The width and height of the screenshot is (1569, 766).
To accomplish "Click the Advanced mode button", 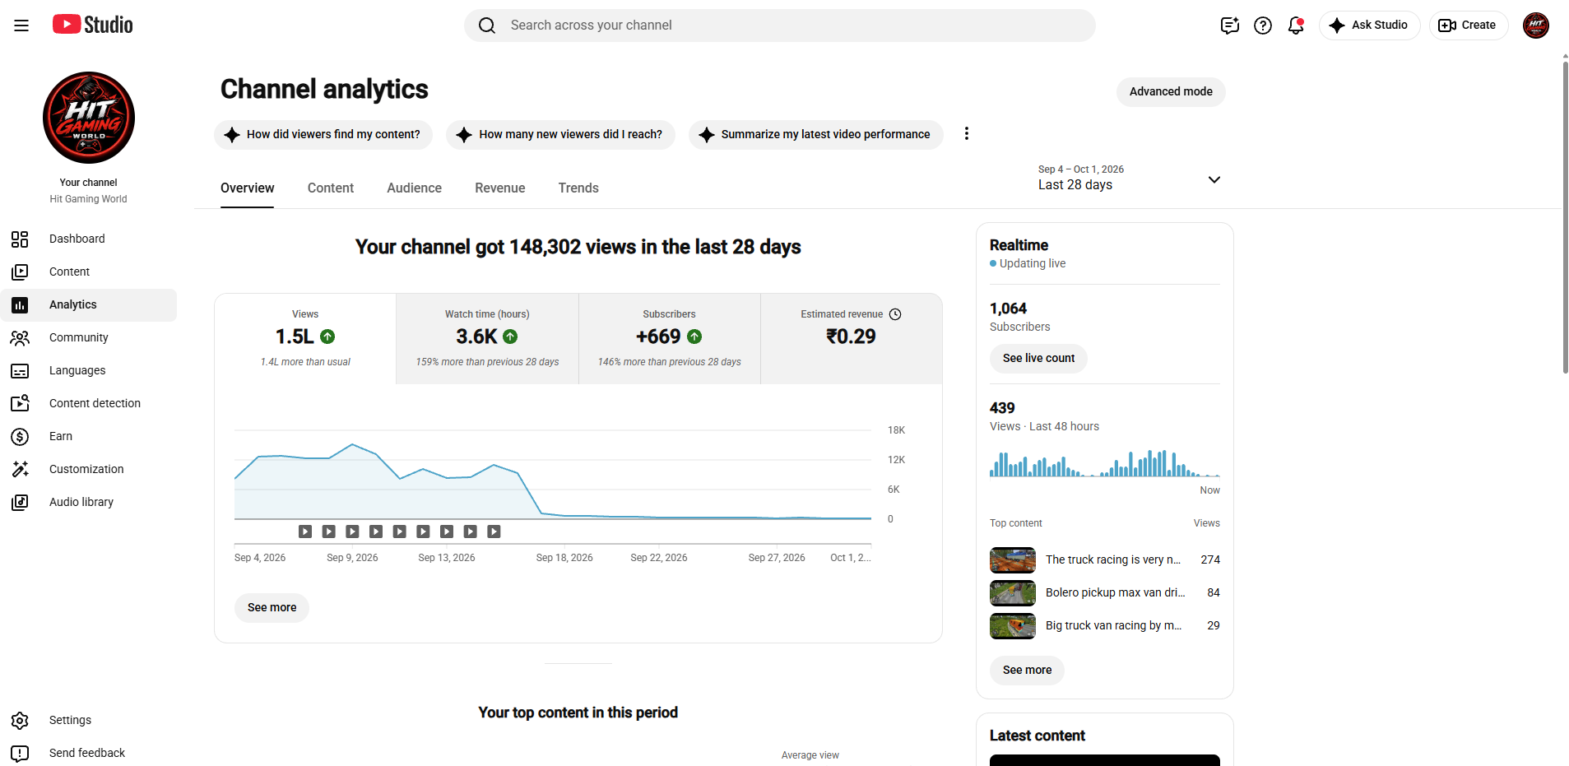I will [1171, 91].
